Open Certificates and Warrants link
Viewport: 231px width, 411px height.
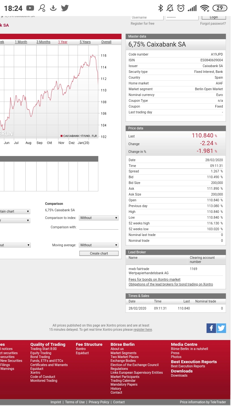(x=49, y=365)
